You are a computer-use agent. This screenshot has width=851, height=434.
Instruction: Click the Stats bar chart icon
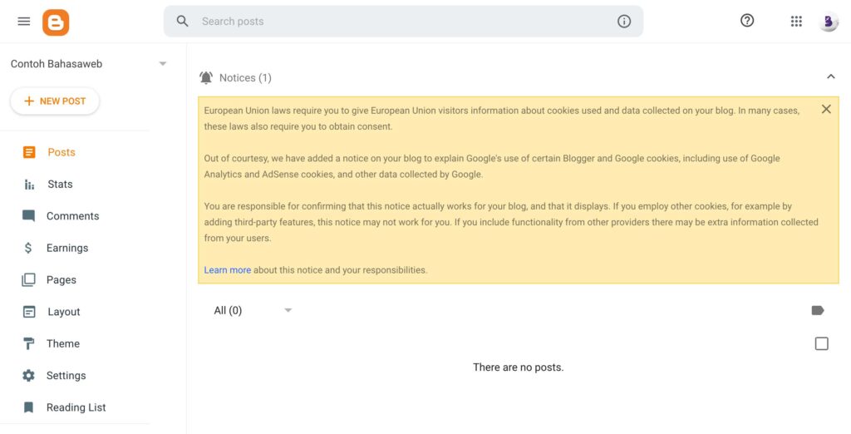[x=29, y=184]
